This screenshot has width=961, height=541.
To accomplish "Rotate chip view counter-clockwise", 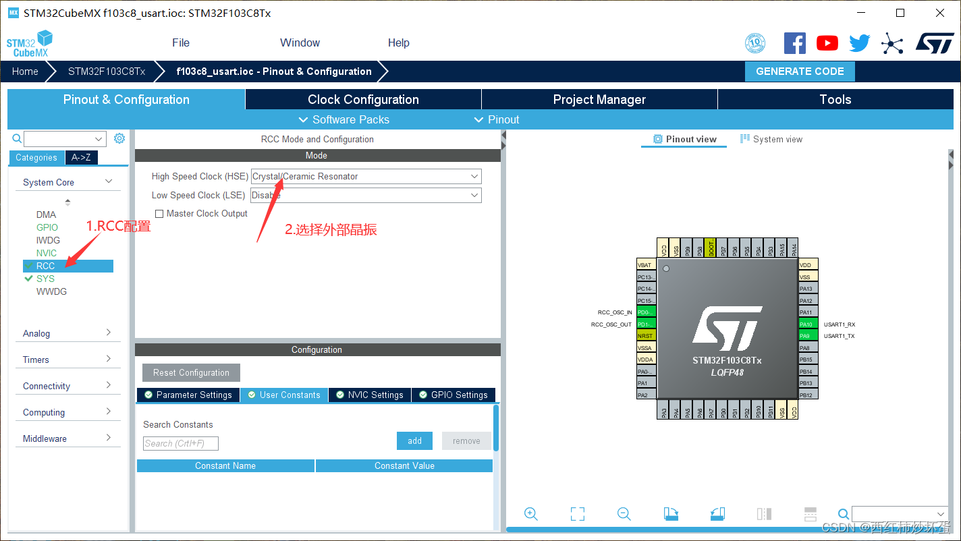I will [x=717, y=514].
